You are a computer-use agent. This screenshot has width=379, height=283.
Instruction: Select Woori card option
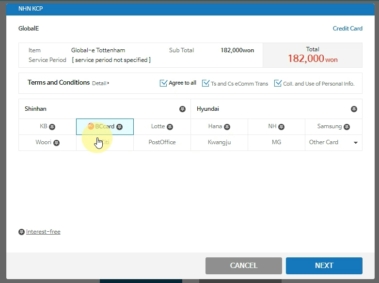coord(47,143)
